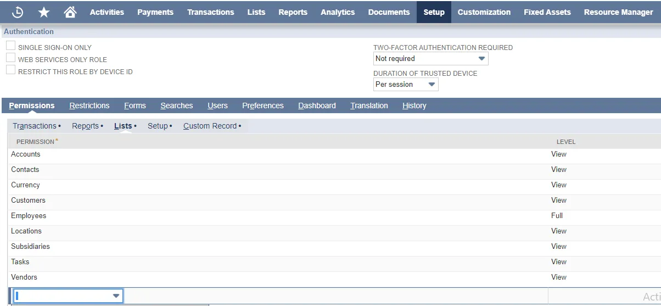Image resolution: width=661 pixels, height=306 pixels.
Task: Click the Full level for Employees
Action: coord(557,216)
